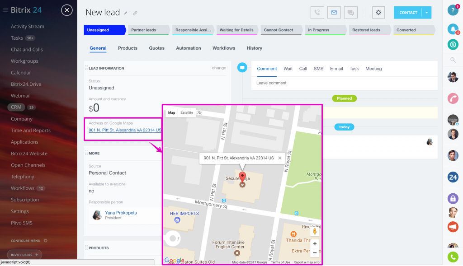Click the pencil icon to rename the lead

(x=126, y=13)
